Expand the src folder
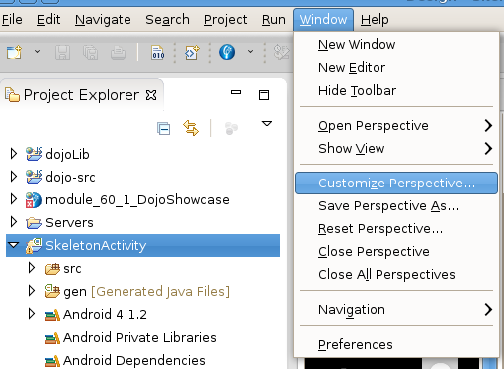Screen dimensions: 504x369 coord(32,268)
